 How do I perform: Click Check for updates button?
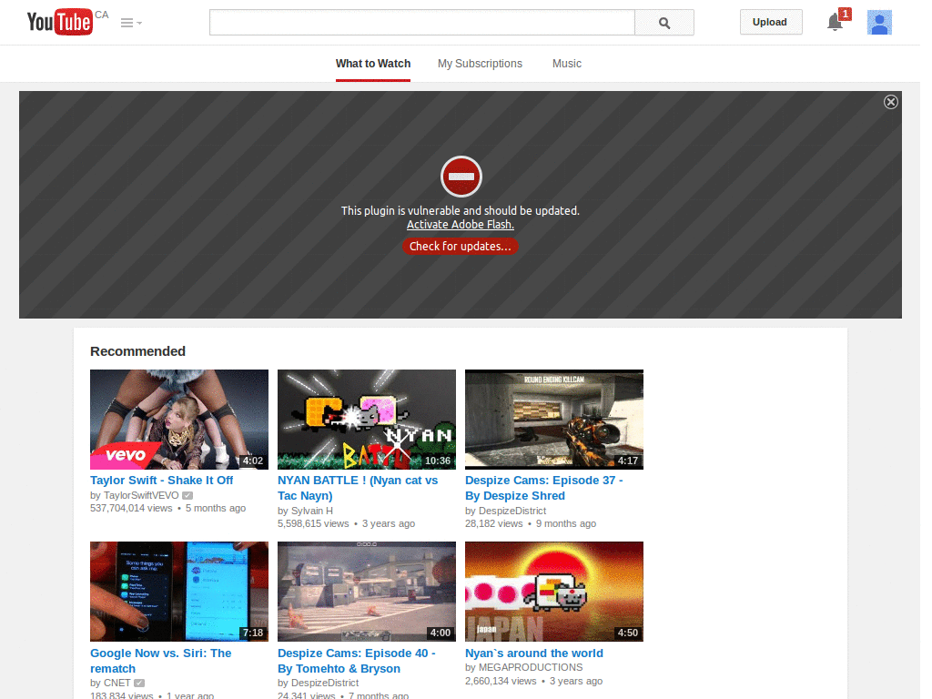click(x=460, y=246)
